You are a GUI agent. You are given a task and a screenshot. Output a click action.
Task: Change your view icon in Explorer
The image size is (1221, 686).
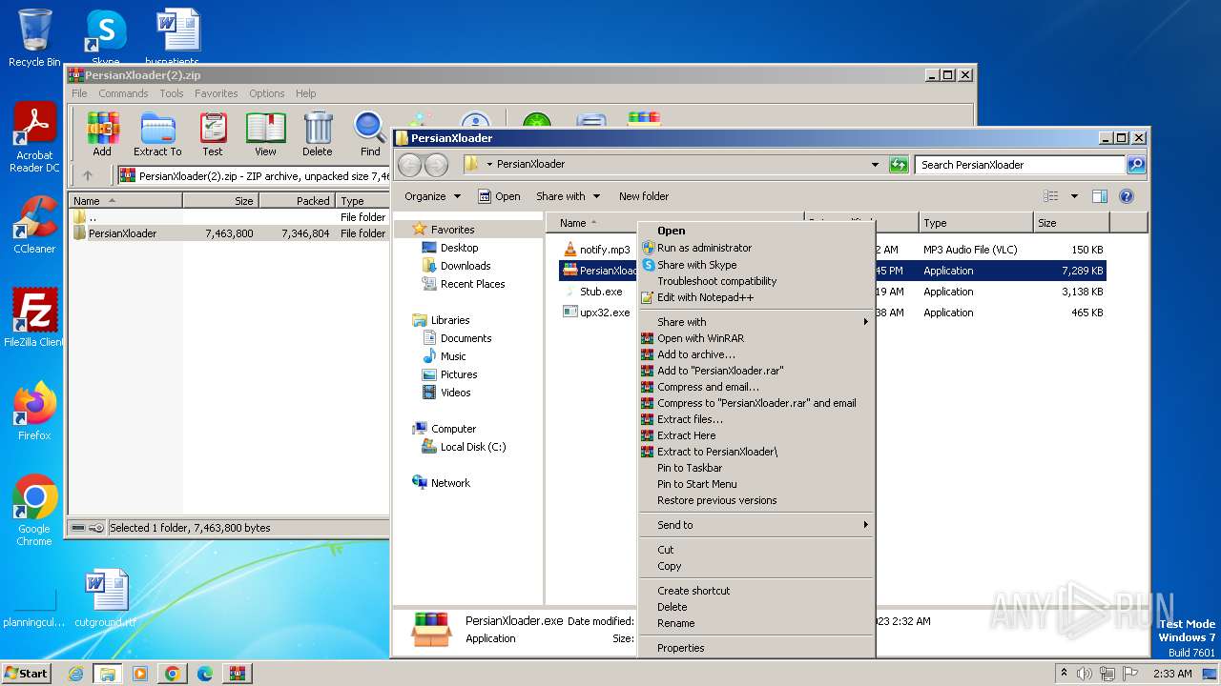click(1051, 196)
